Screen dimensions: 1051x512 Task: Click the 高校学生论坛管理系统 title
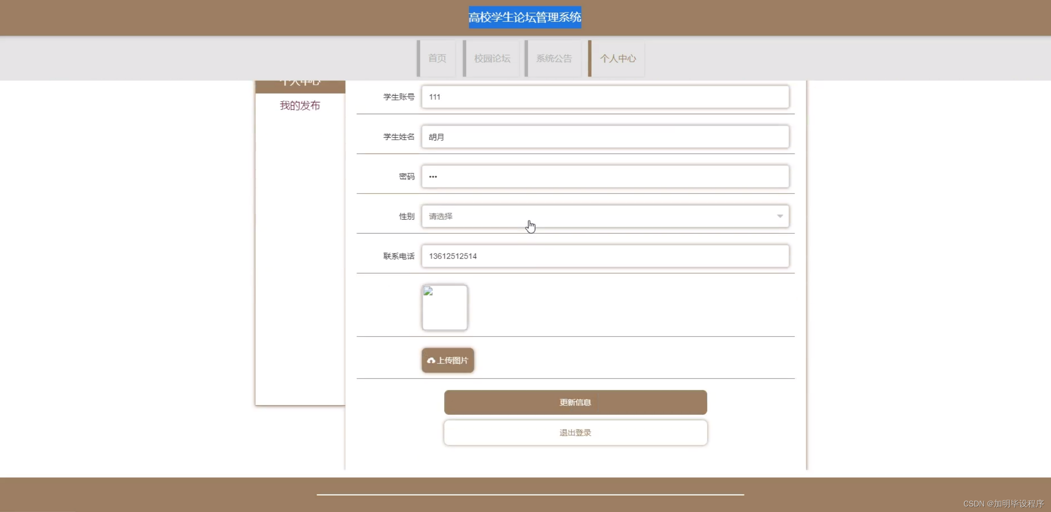(525, 17)
